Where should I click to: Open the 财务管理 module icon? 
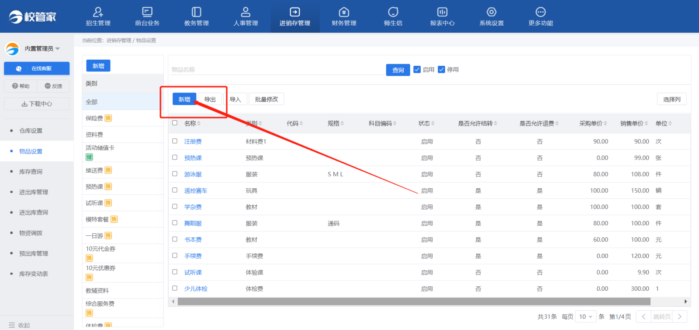(344, 12)
